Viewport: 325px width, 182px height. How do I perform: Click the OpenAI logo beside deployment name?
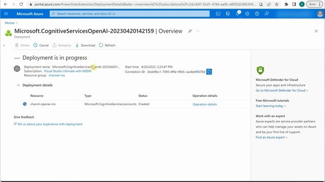[17, 69]
